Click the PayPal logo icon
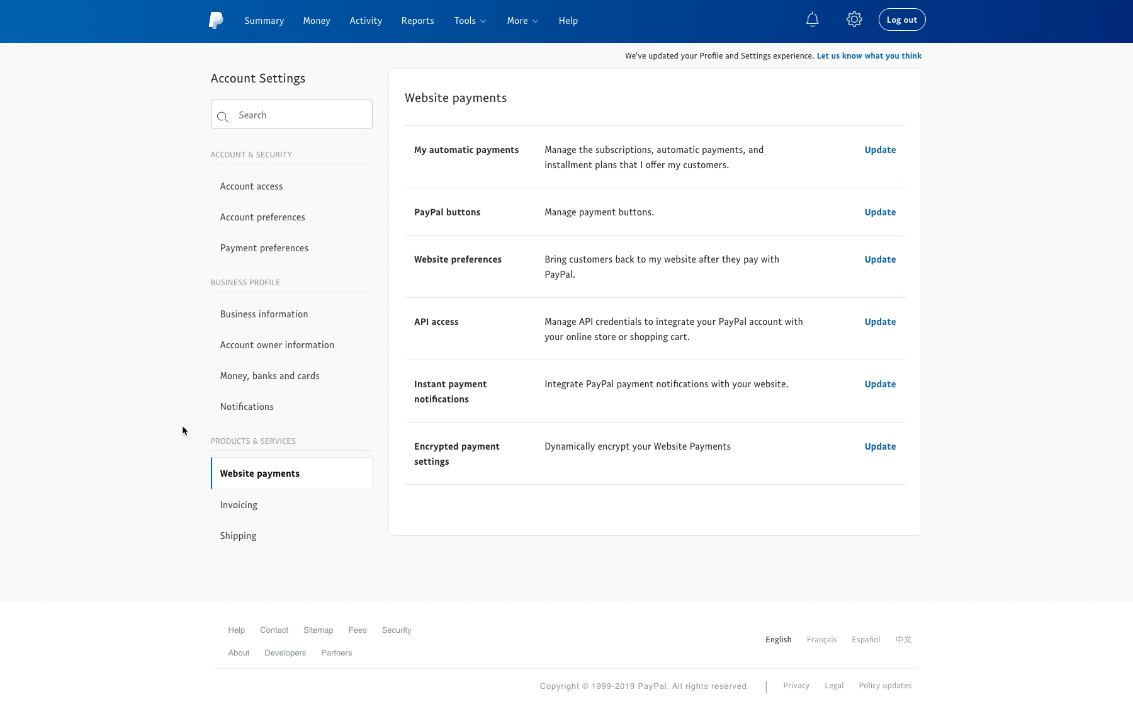 click(216, 20)
